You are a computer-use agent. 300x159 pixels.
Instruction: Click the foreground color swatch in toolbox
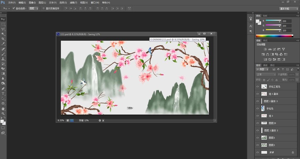click(2, 121)
